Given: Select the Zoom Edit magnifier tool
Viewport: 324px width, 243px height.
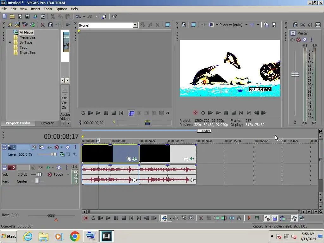Looking at the screenshot, I should pyautogui.click(x=191, y=218).
